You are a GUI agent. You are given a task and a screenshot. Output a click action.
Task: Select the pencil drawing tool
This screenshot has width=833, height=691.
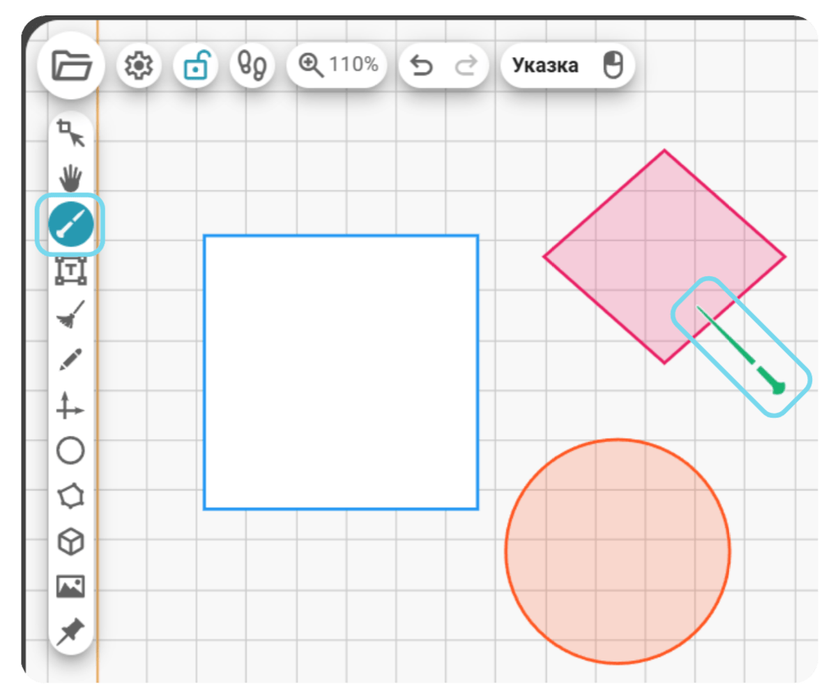point(70,360)
